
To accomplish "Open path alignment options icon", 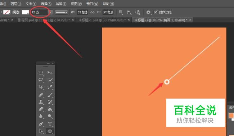I will coord(129,12).
